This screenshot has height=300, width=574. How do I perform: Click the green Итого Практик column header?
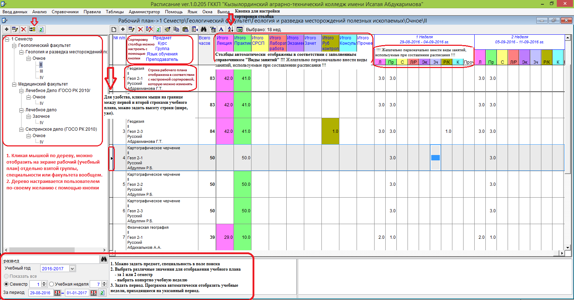click(243, 43)
